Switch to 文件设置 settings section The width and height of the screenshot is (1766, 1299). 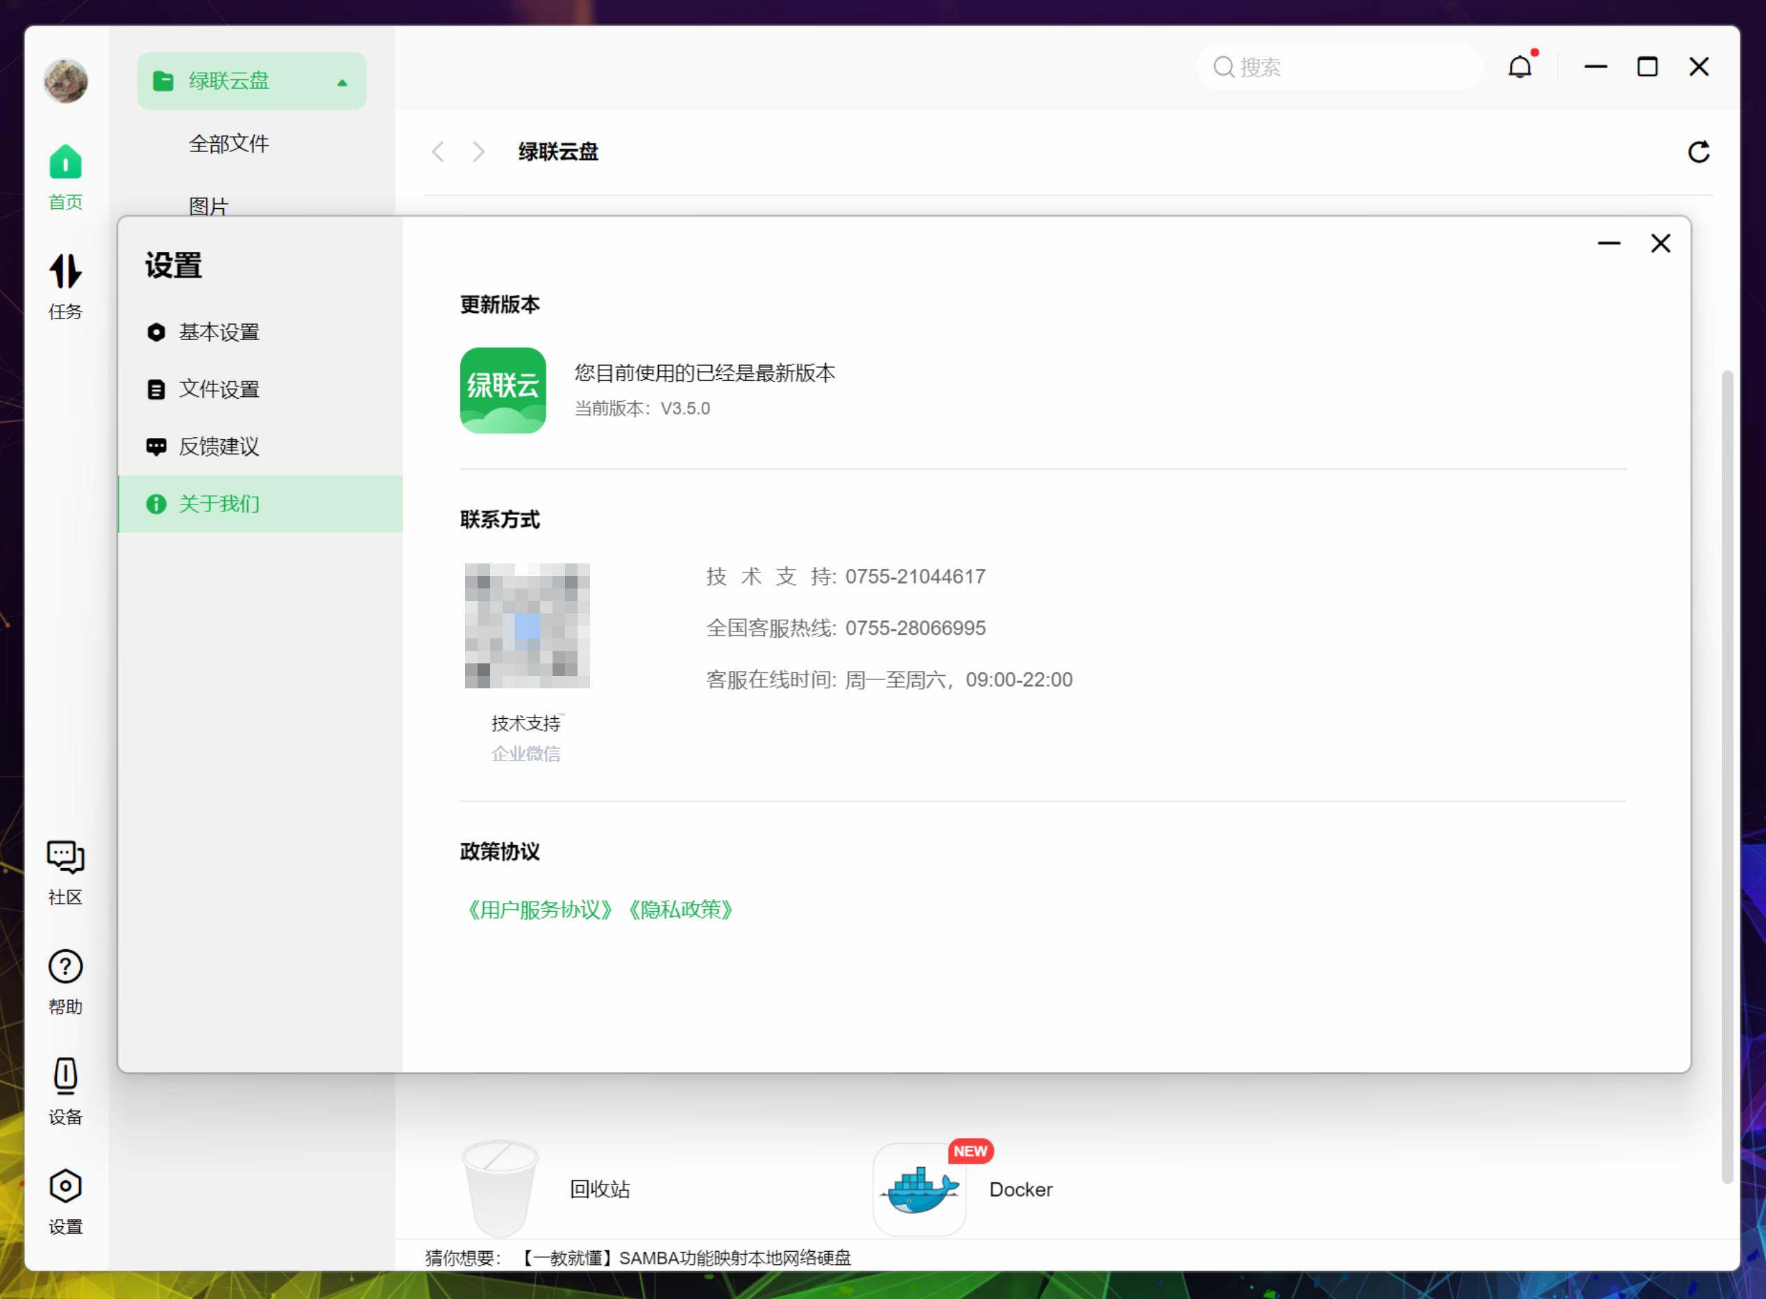220,389
